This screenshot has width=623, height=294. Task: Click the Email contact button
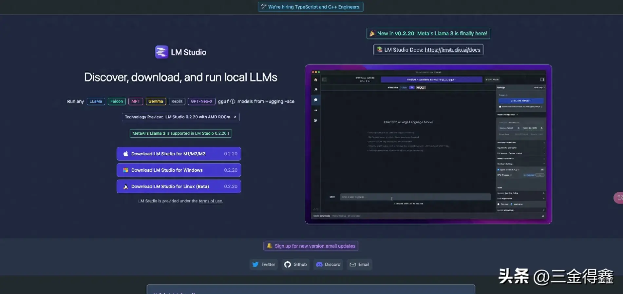click(359, 264)
